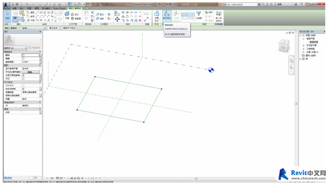Click the Set work plane grid icon
Screen dimensions: 331x184
[x=67, y=14]
